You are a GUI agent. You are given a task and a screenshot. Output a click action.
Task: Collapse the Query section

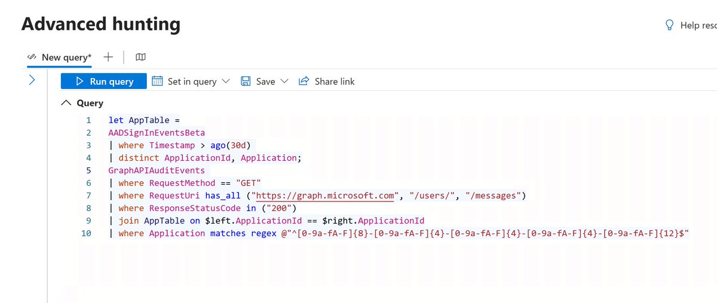[x=66, y=103]
